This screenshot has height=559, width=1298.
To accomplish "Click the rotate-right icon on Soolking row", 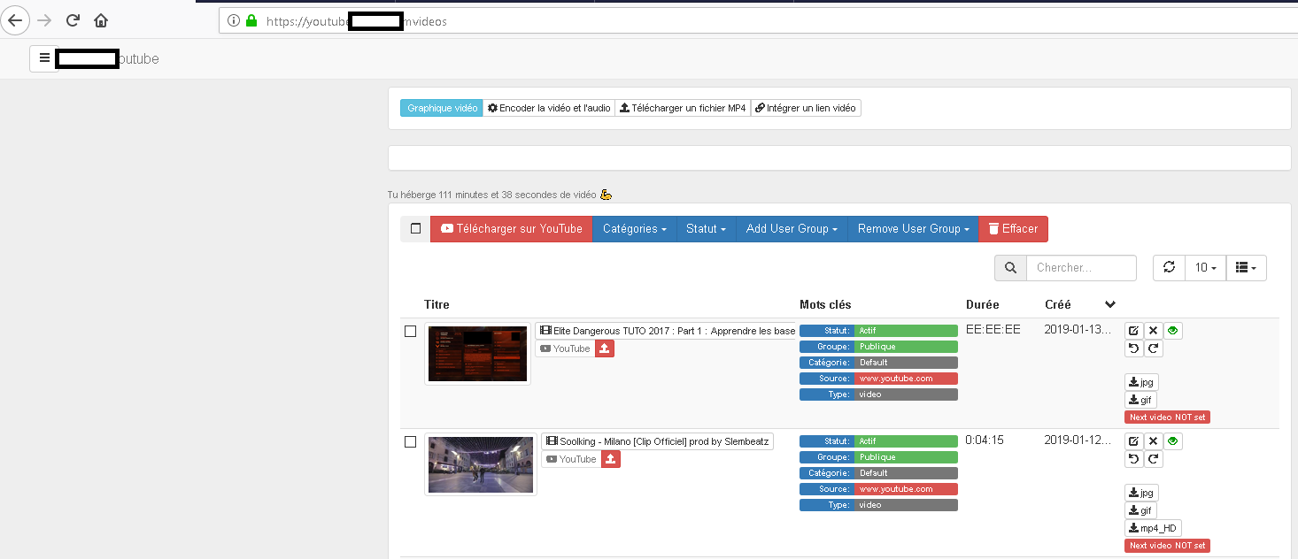I will (1153, 458).
